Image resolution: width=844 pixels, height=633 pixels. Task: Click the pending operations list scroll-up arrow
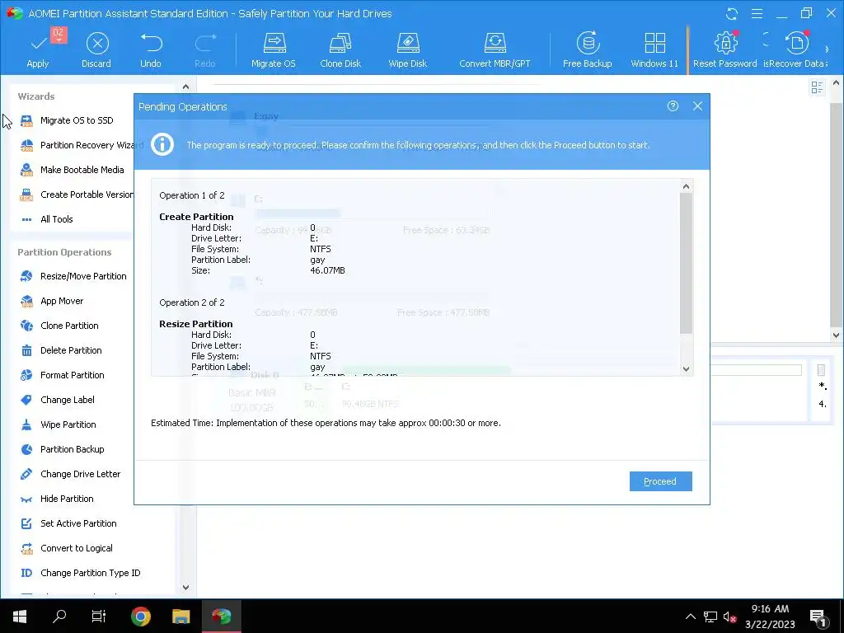click(687, 186)
